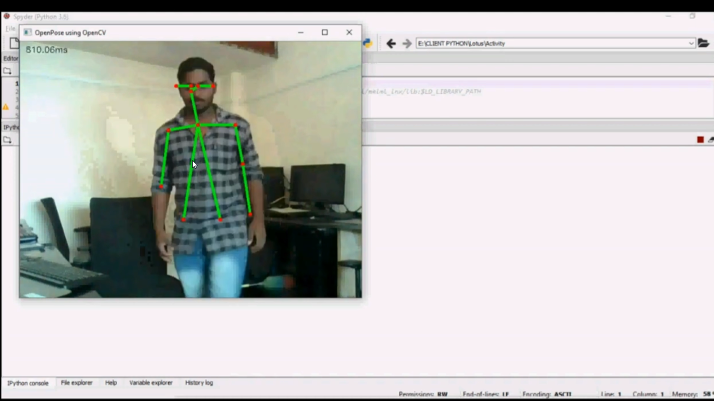This screenshot has height=401, width=714.
Task: Click the warning triangle in editor margin
Action: pyautogui.click(x=6, y=107)
